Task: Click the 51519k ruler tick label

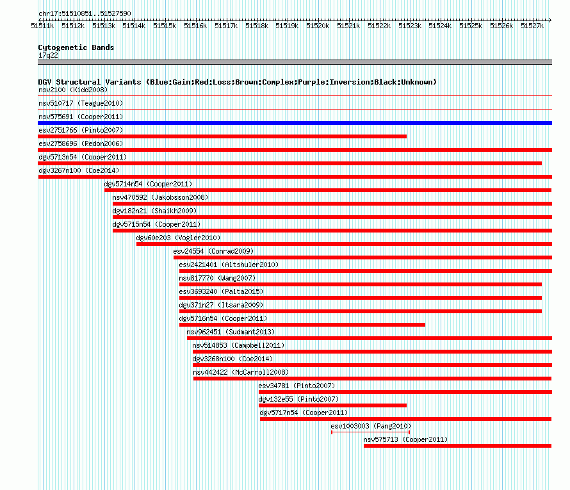Action: 287,26
